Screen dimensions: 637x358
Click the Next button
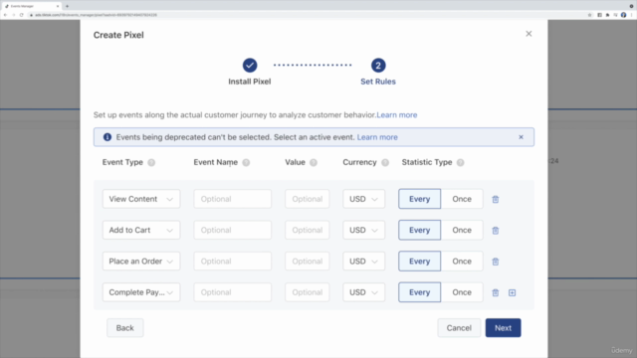click(x=503, y=328)
